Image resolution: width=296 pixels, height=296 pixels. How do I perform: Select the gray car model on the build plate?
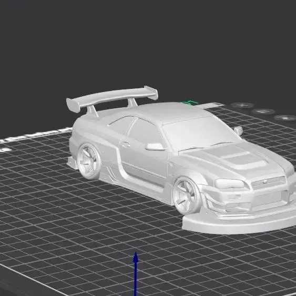coord(181,160)
